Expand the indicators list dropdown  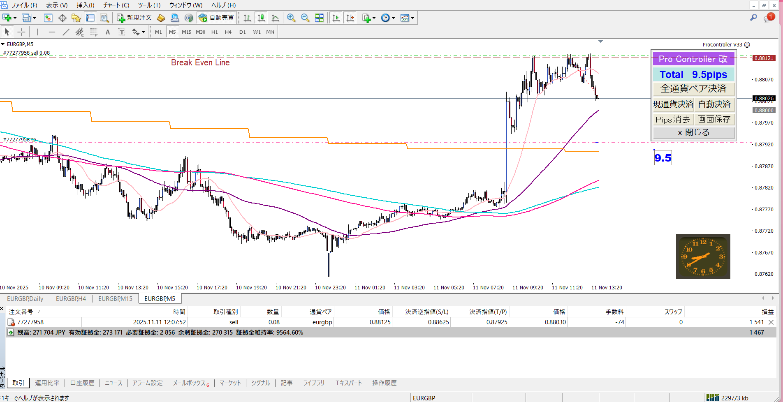(374, 18)
